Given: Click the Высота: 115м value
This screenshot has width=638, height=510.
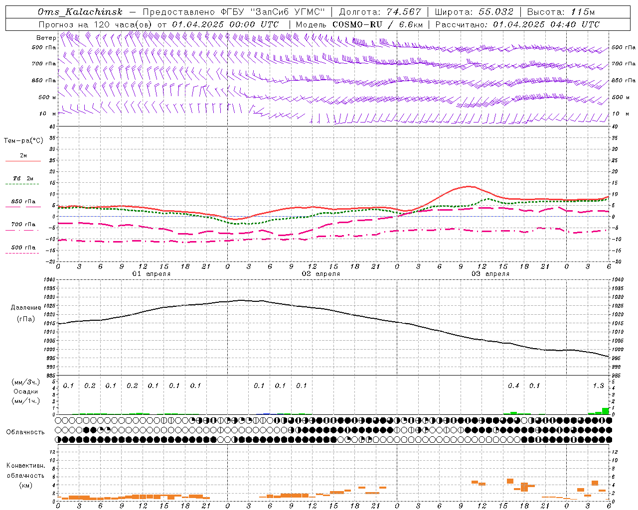Looking at the screenshot, I should (561, 12).
